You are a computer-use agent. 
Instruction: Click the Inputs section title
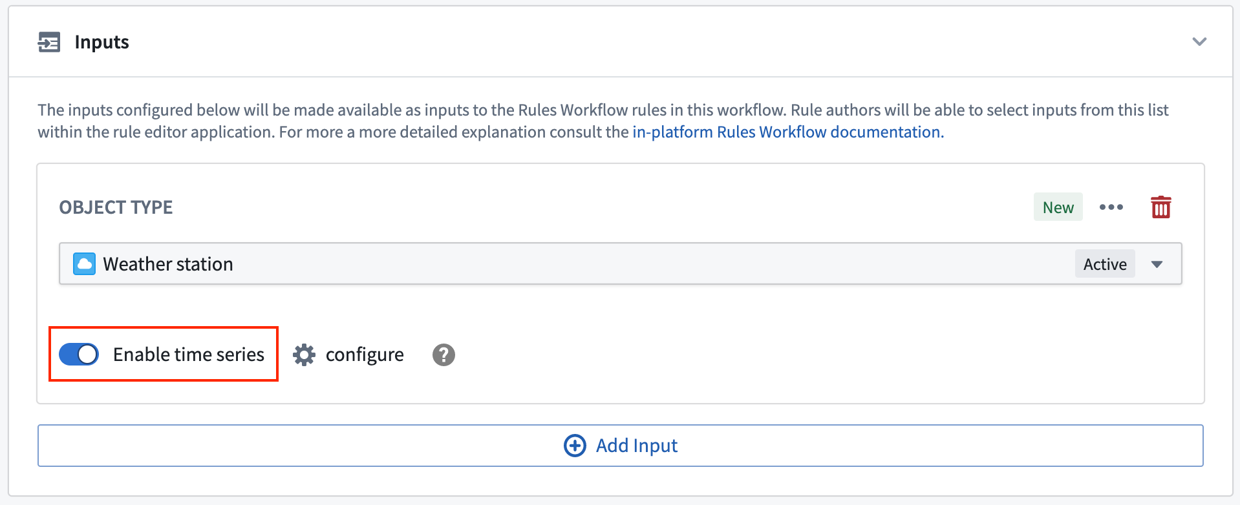102,42
